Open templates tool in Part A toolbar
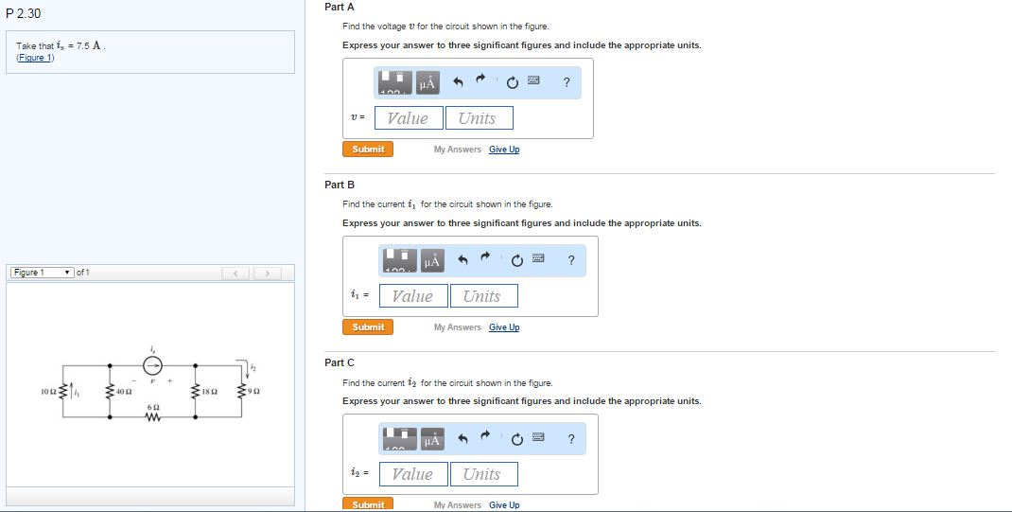 [395, 82]
